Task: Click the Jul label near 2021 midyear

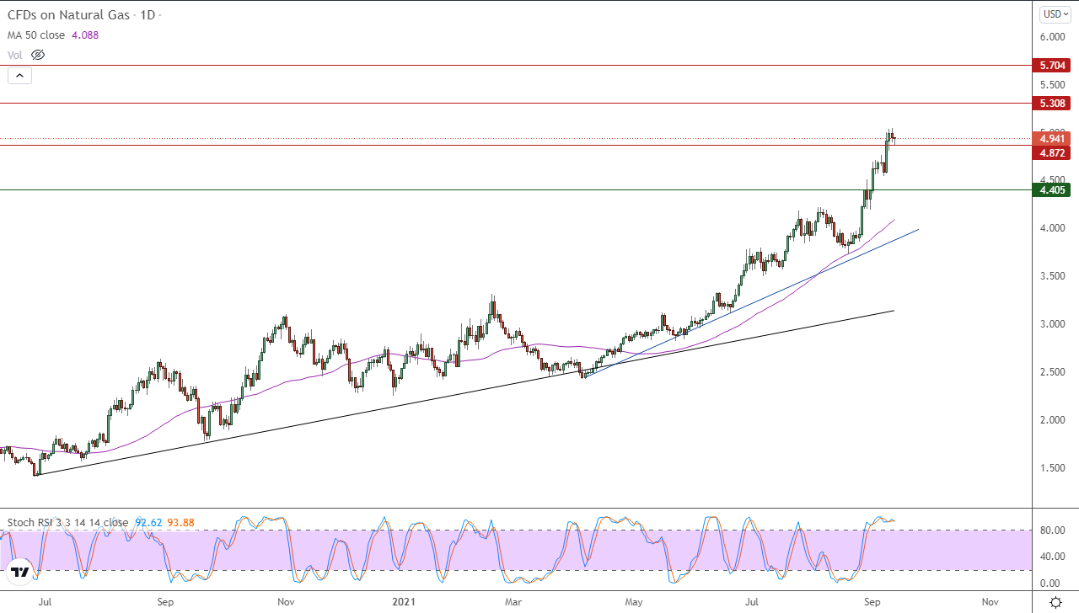Action: coord(753,602)
